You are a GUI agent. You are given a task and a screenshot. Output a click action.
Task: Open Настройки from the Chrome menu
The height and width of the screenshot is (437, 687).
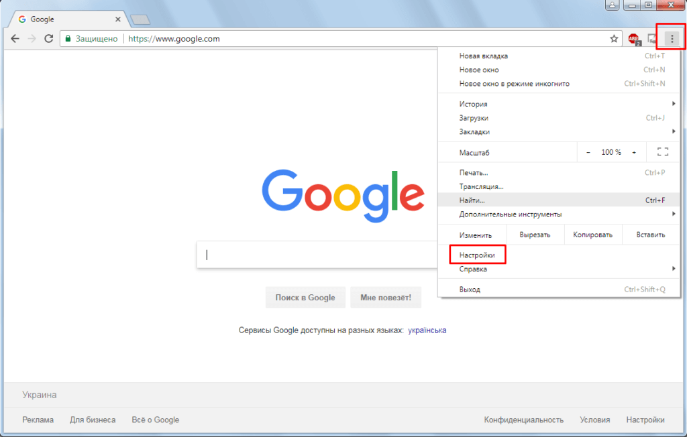tap(559, 255)
